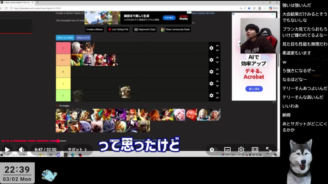The image size is (328, 184).
Task: Select Ryu portrait in A+ tier
Action: 112,60
